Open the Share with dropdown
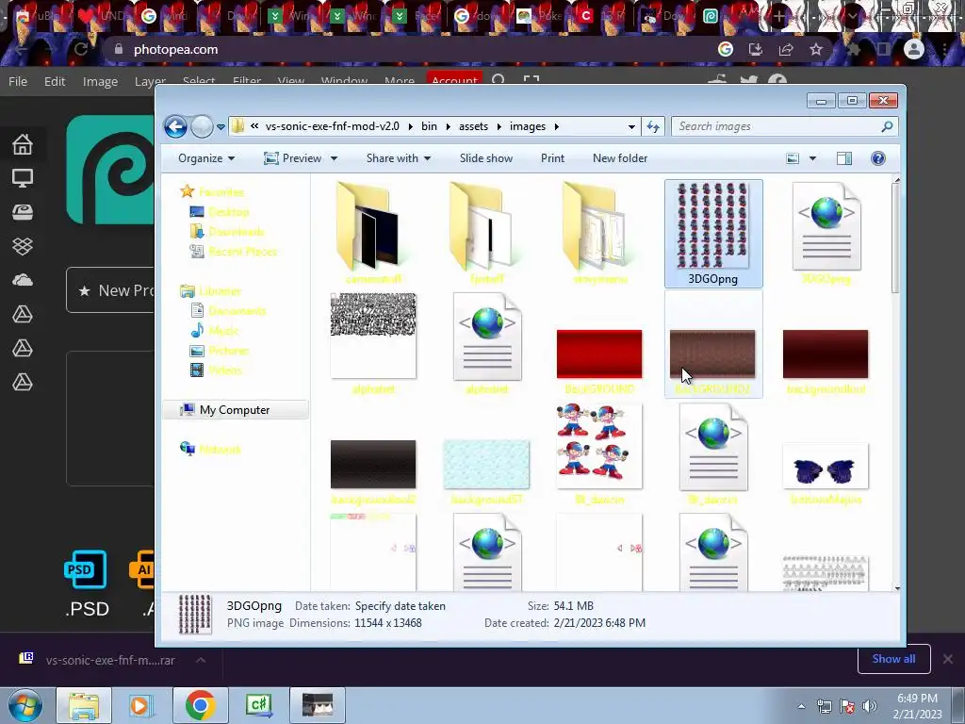The image size is (965, 724). 399,158
